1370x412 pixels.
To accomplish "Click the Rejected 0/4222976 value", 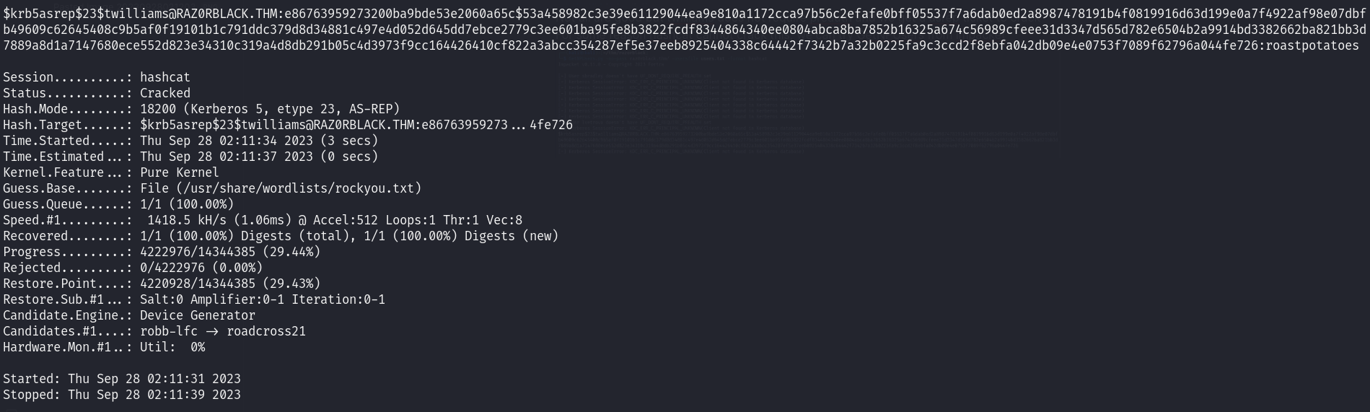I will tap(201, 268).
